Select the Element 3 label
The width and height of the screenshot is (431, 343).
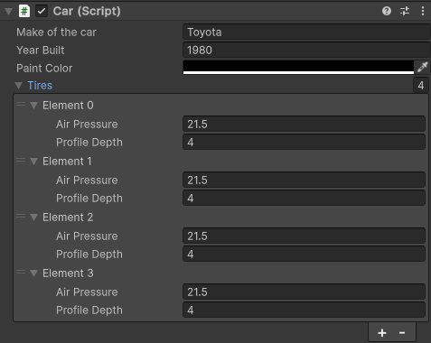(x=68, y=273)
